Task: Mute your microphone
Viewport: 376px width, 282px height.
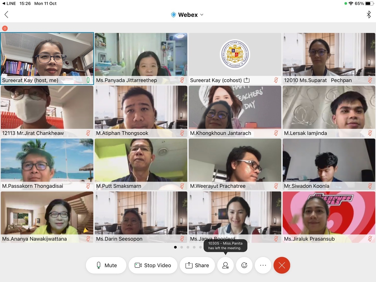Action: click(x=106, y=265)
